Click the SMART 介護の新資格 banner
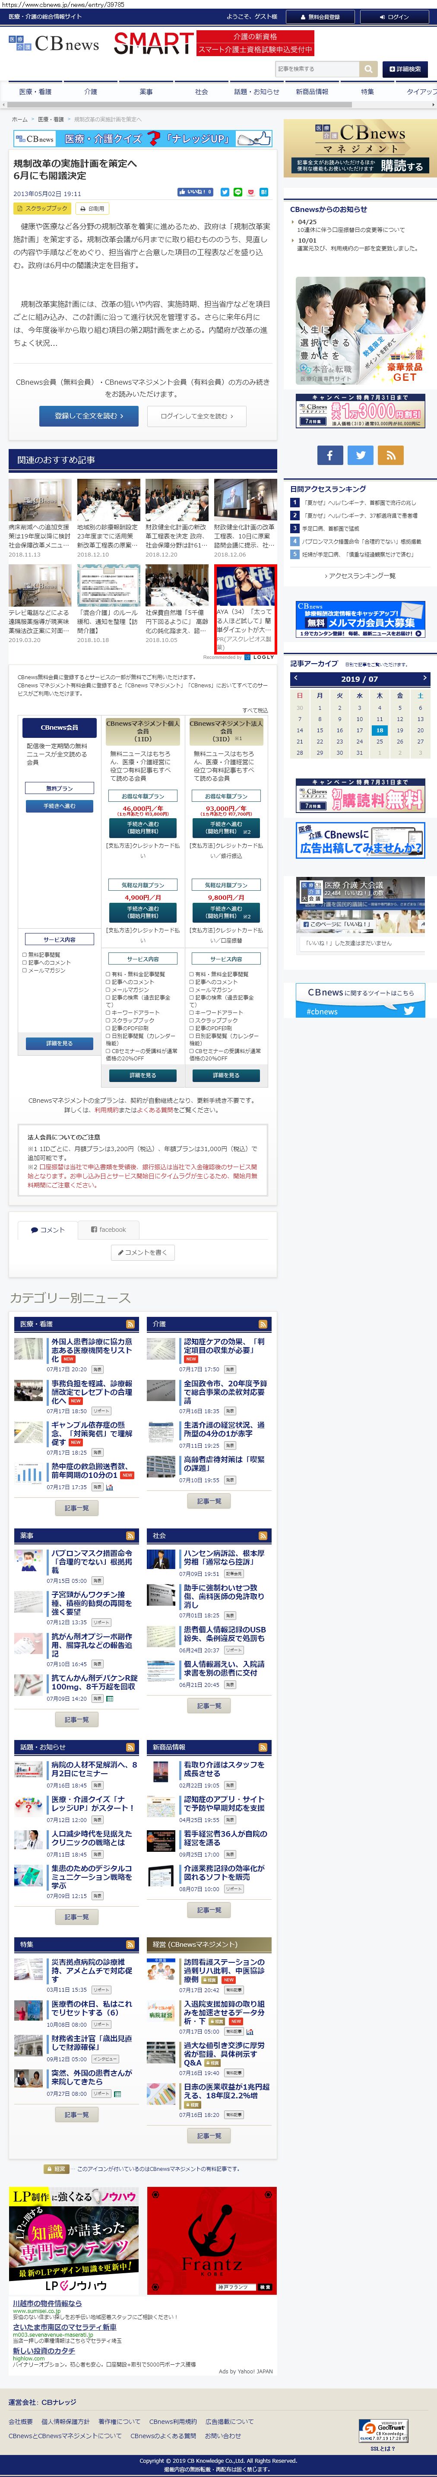Screen dimensions: 437x2477 tap(214, 43)
